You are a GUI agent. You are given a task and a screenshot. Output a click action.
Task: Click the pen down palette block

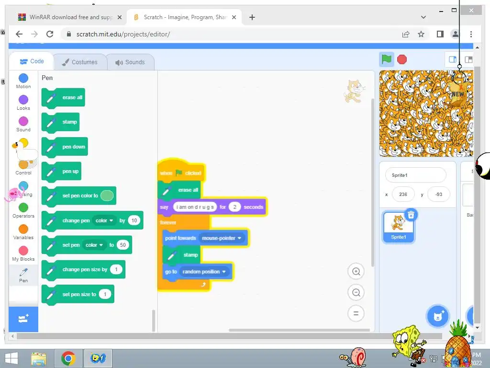click(65, 147)
